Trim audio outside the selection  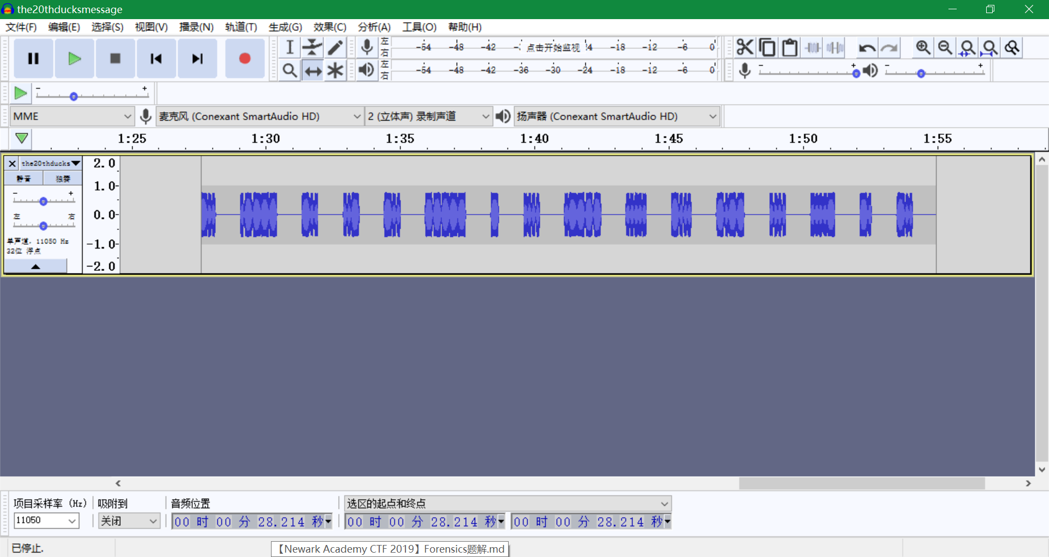pyautogui.click(x=812, y=48)
